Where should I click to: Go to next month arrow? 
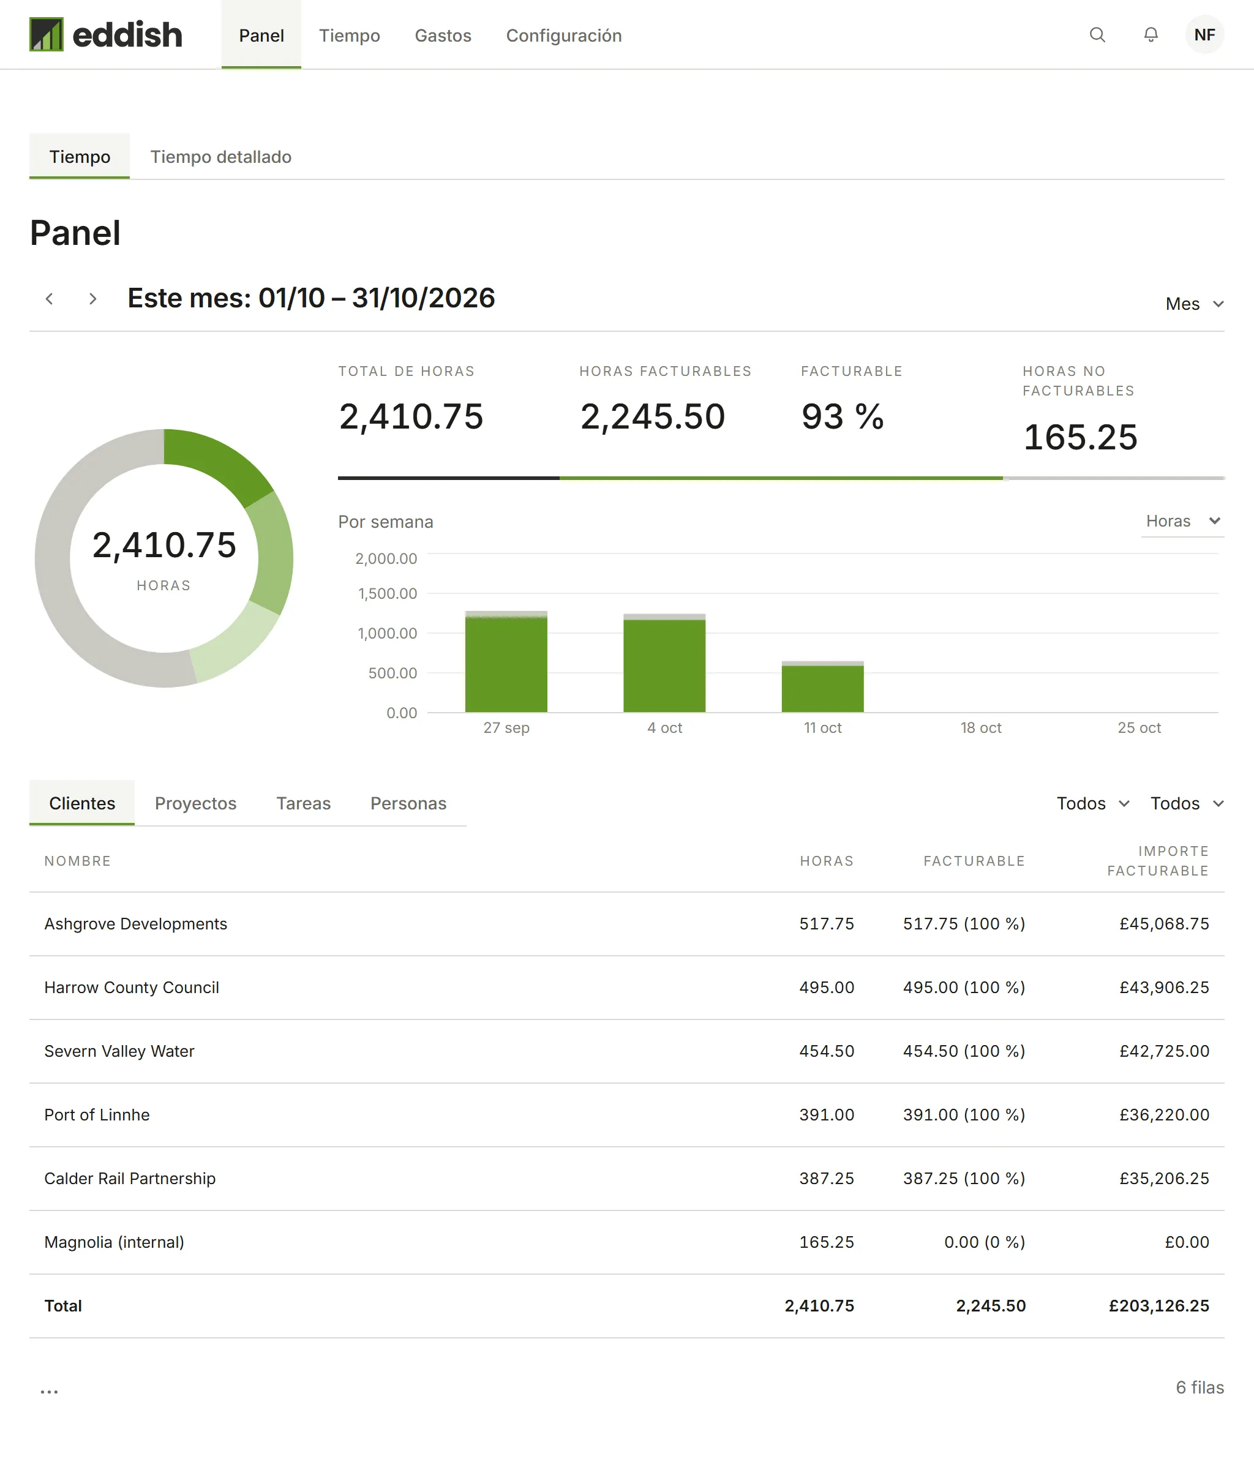(92, 299)
